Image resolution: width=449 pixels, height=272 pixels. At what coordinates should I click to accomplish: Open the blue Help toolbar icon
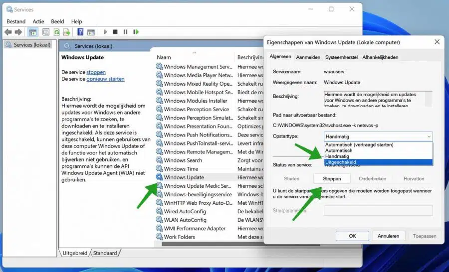tap(80, 32)
